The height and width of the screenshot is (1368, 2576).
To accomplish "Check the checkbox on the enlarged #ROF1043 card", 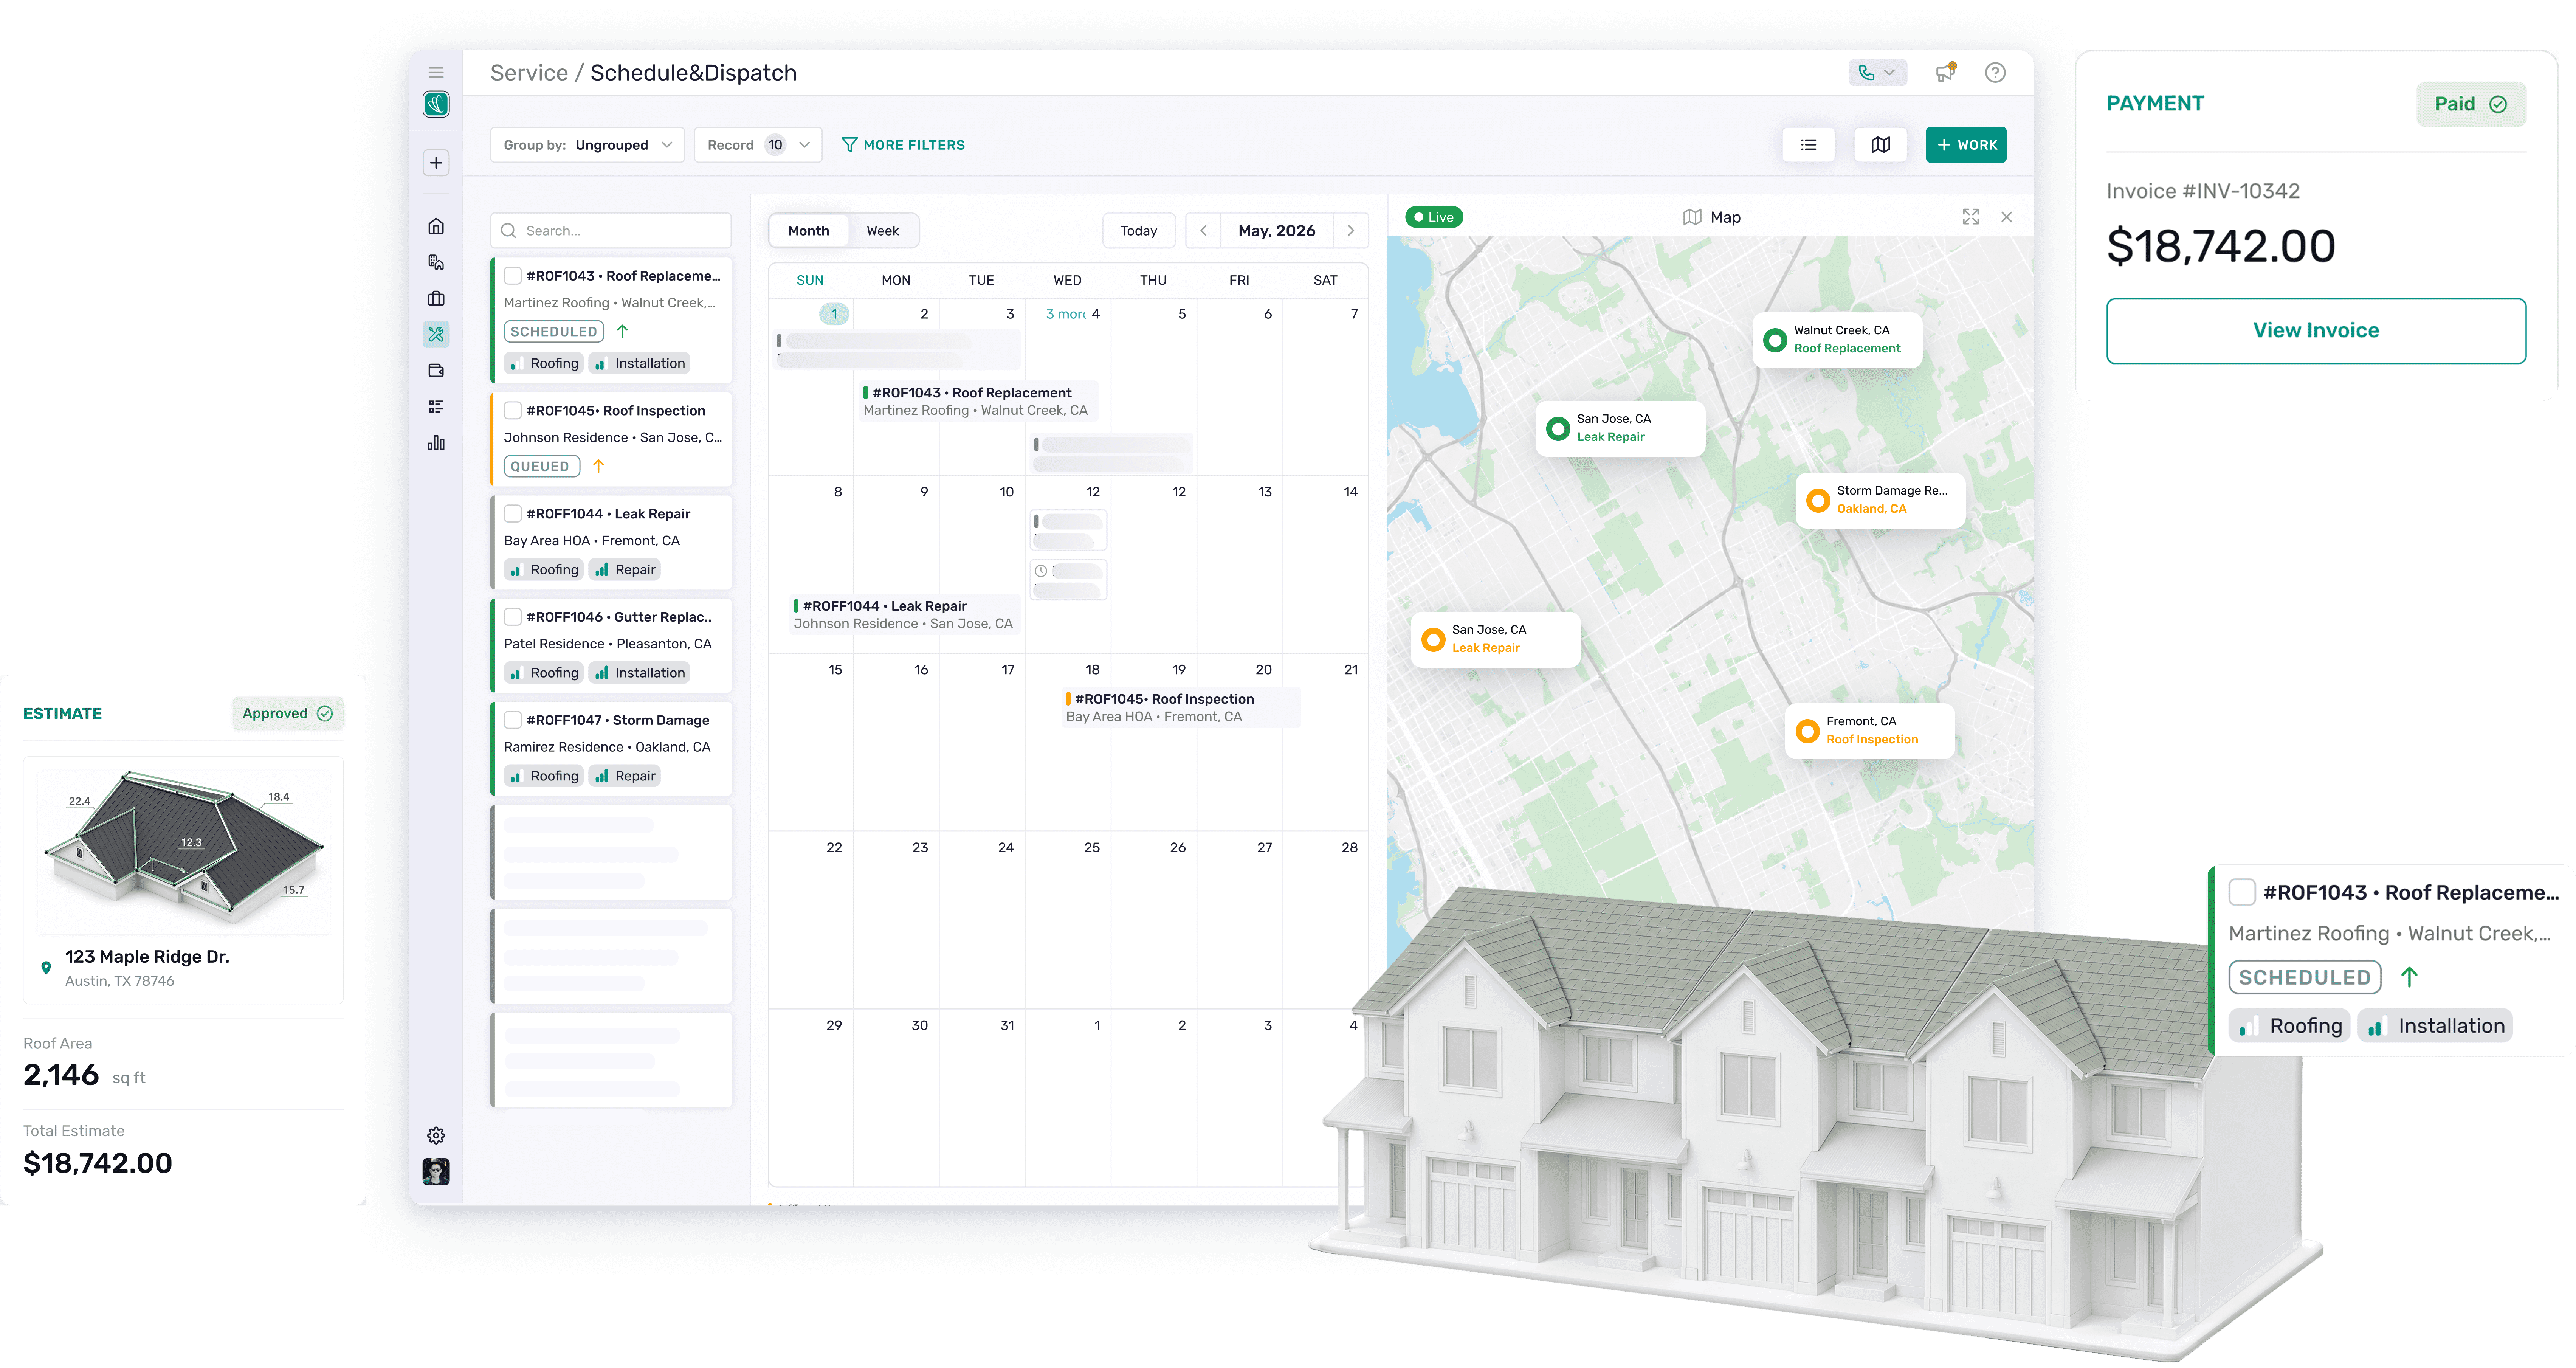I will coord(2242,892).
